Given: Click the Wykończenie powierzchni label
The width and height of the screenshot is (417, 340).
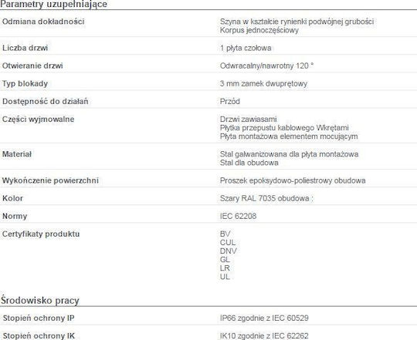Looking at the screenshot, I should [x=50, y=180].
